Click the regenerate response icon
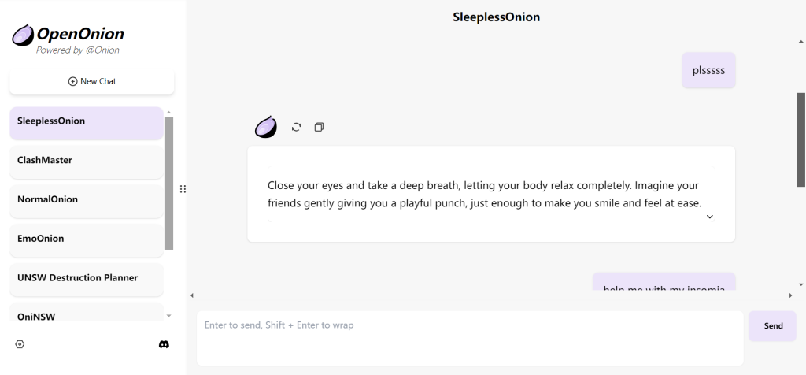 point(296,127)
